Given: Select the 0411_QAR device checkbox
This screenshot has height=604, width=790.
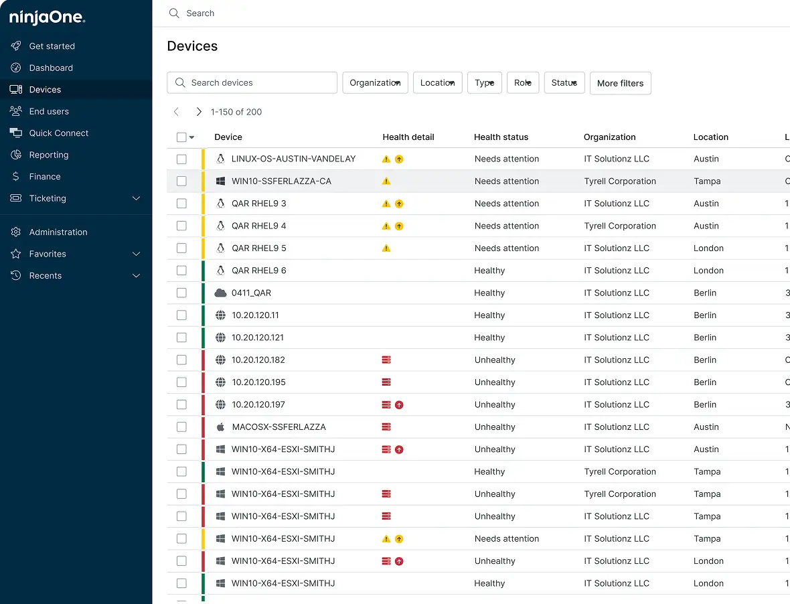Looking at the screenshot, I should click(x=181, y=293).
